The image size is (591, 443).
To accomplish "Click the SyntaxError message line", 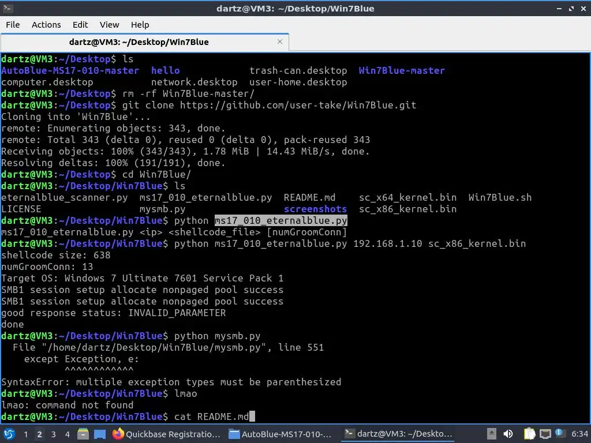I will click(171, 382).
